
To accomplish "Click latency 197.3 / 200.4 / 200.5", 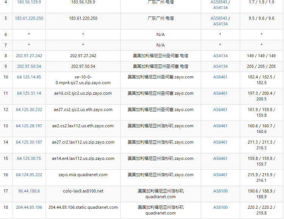I will pyautogui.click(x=261, y=96).
